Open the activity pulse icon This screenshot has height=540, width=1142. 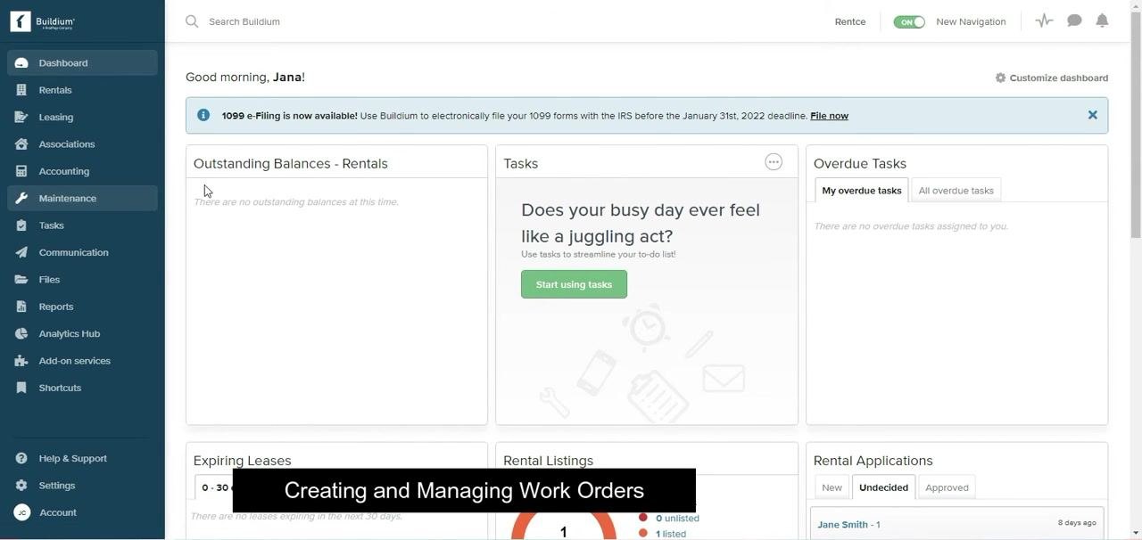click(1044, 20)
